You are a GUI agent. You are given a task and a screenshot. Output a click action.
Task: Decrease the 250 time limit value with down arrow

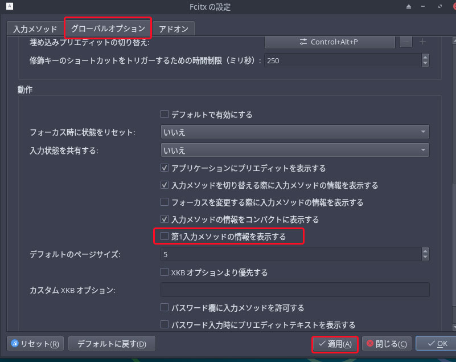[425, 63]
